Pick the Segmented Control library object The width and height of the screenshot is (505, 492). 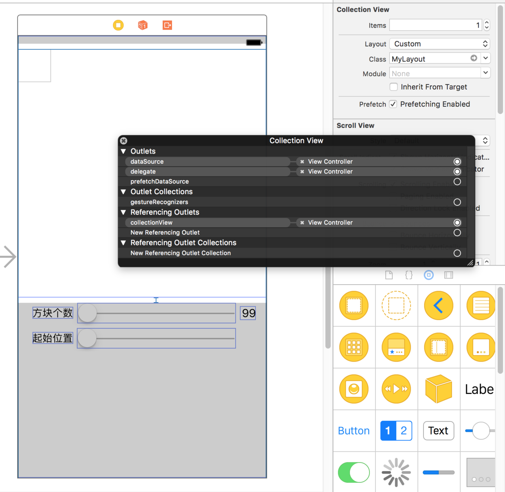coord(396,430)
